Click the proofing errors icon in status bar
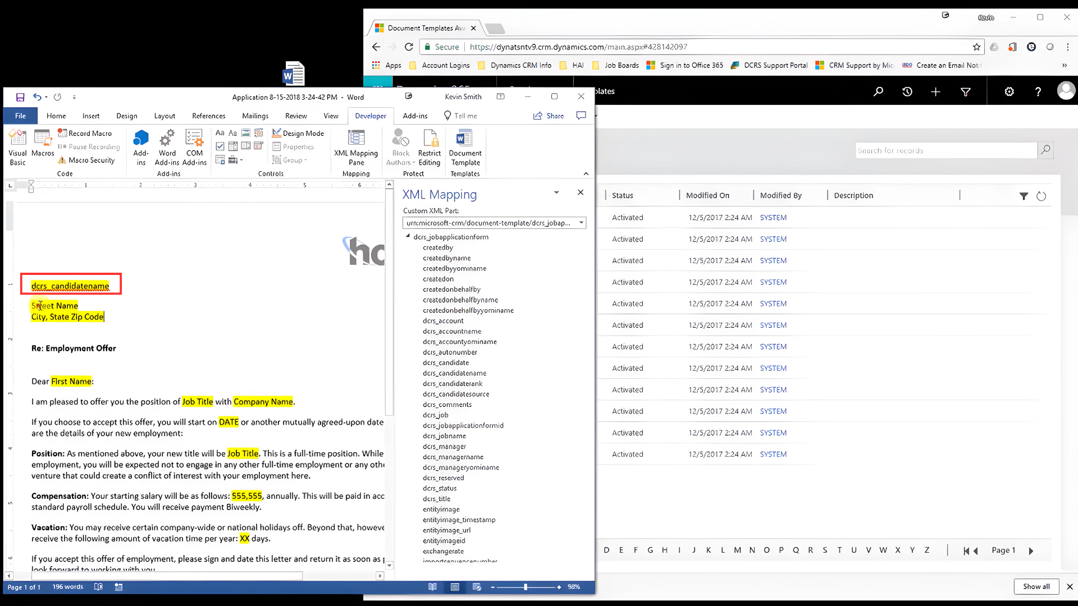 pyautogui.click(x=98, y=587)
